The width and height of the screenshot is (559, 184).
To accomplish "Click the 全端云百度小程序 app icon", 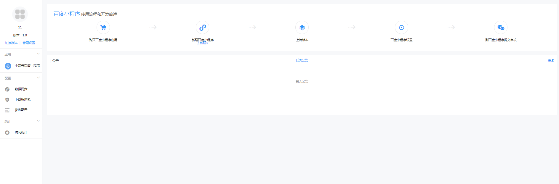I will click(8, 66).
